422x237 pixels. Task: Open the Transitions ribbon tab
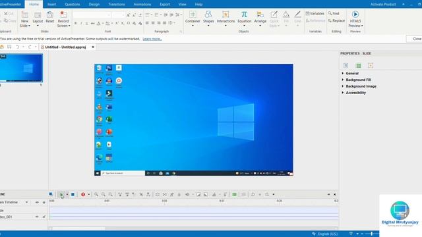click(116, 5)
